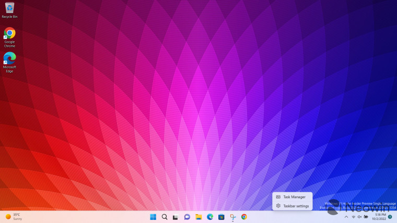Open the weather widget showing 35°C Sunny
Viewport: 397px width, 223px height.
pos(14,217)
